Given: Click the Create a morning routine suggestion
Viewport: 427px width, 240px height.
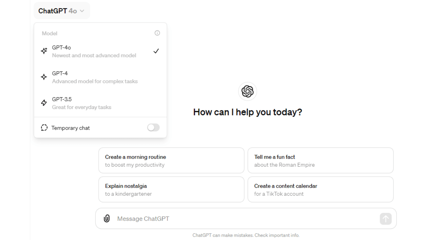Looking at the screenshot, I should point(171,161).
